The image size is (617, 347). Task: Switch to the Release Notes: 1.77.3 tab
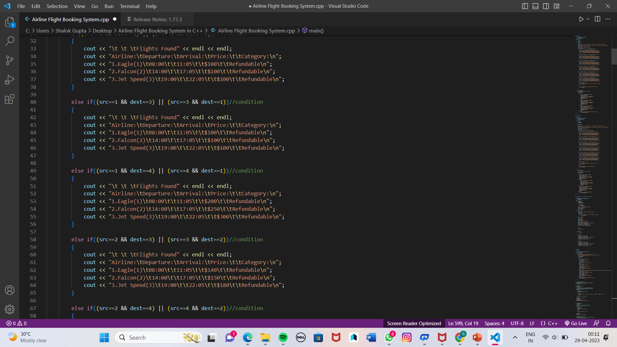(x=157, y=19)
